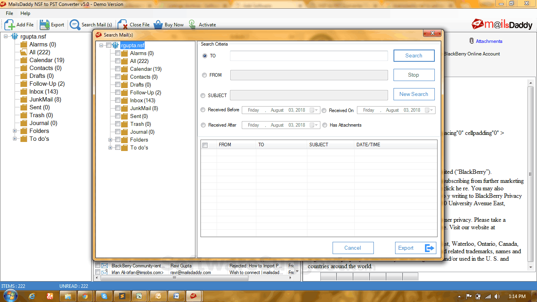This screenshot has width=537, height=302.
Task: Click JunkMail (8) folder icon in main tree
Action: pyautogui.click(x=24, y=99)
